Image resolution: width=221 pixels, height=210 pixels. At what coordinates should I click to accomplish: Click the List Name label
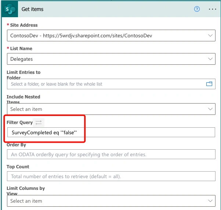[21, 48]
